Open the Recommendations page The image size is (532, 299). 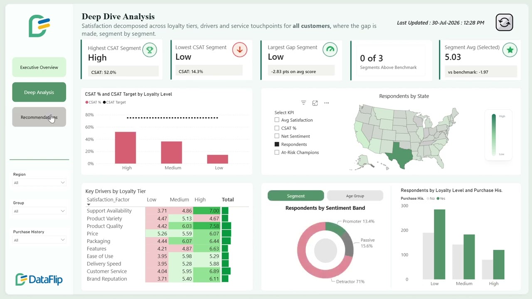coord(39,117)
